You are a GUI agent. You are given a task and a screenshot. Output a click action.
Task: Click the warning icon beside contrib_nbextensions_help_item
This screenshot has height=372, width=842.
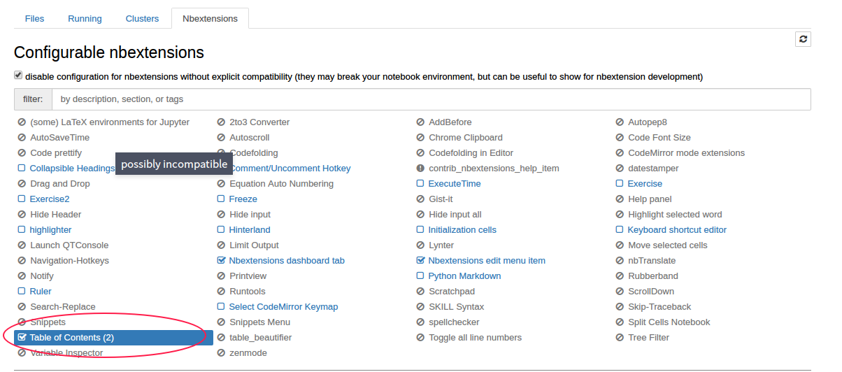(420, 169)
